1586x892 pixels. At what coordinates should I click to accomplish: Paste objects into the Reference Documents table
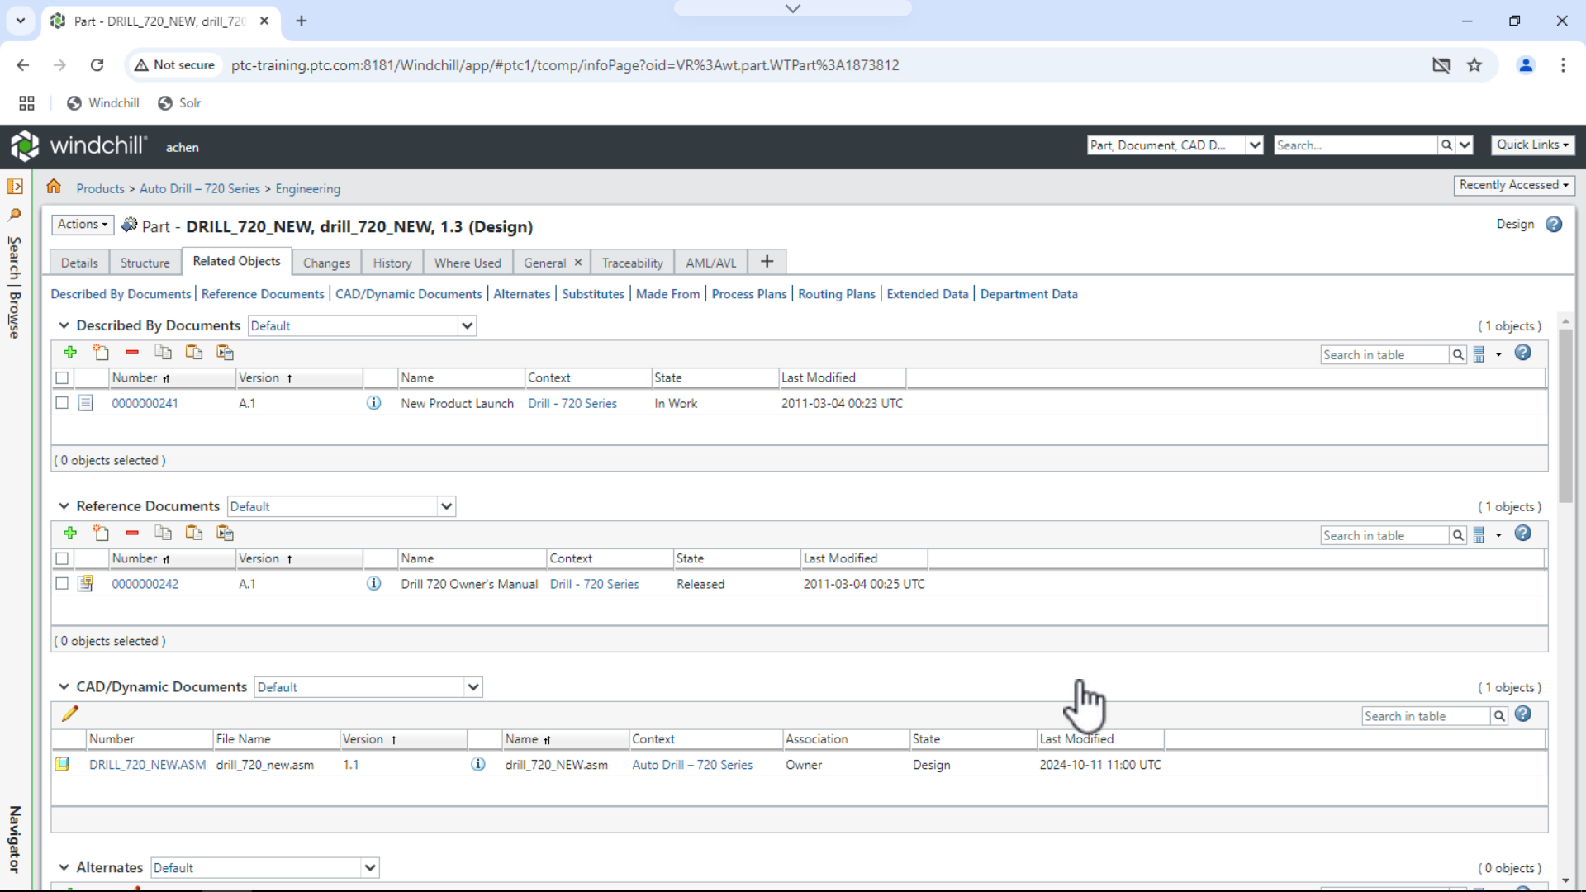[193, 533]
